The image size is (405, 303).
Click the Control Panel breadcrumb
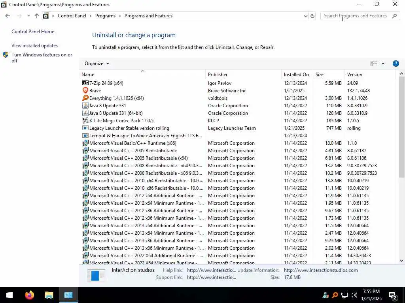[72, 16]
